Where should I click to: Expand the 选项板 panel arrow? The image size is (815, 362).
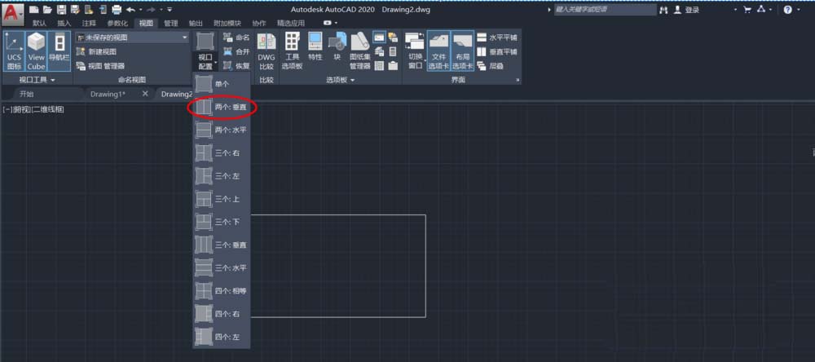coord(352,80)
